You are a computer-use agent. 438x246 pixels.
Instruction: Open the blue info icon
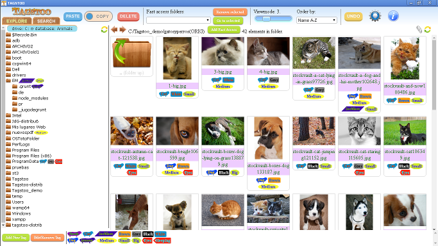tap(393, 16)
